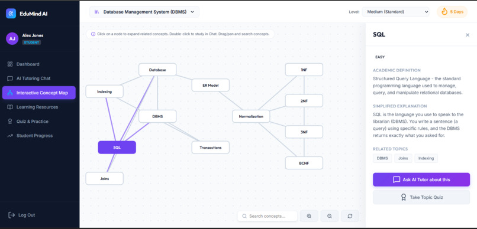This screenshot has height=229, width=477.
Task: Start the Take Topic Quiz button
Action: pyautogui.click(x=421, y=197)
